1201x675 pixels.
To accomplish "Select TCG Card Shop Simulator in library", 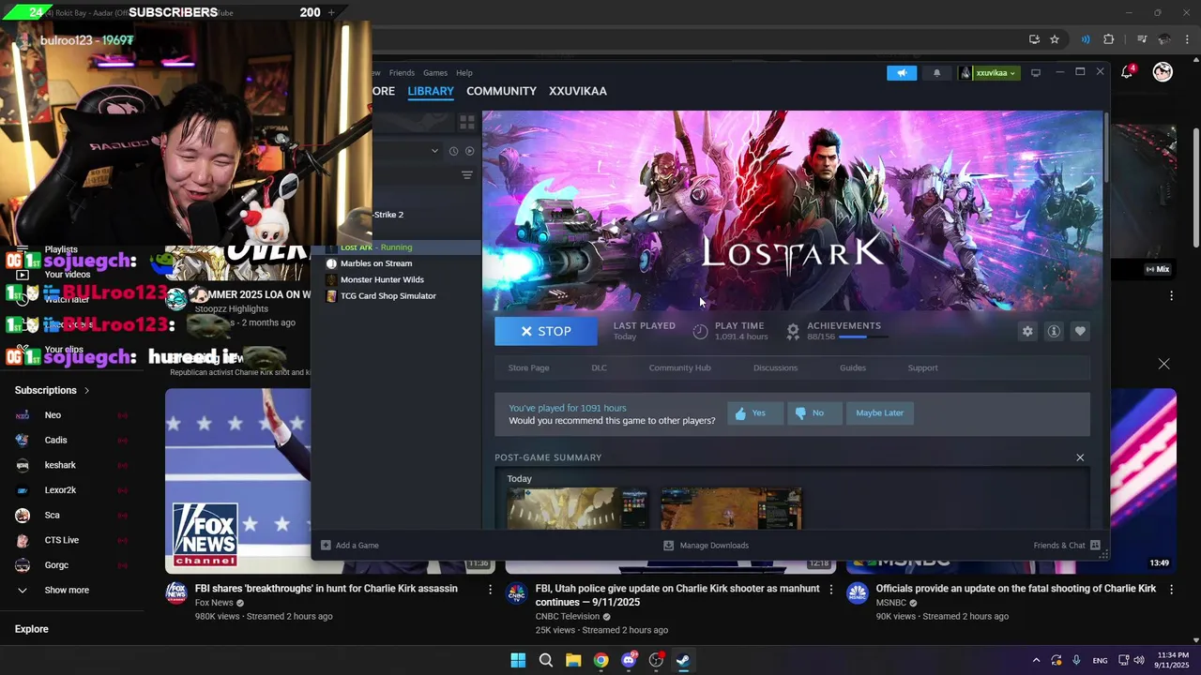I will (x=388, y=295).
